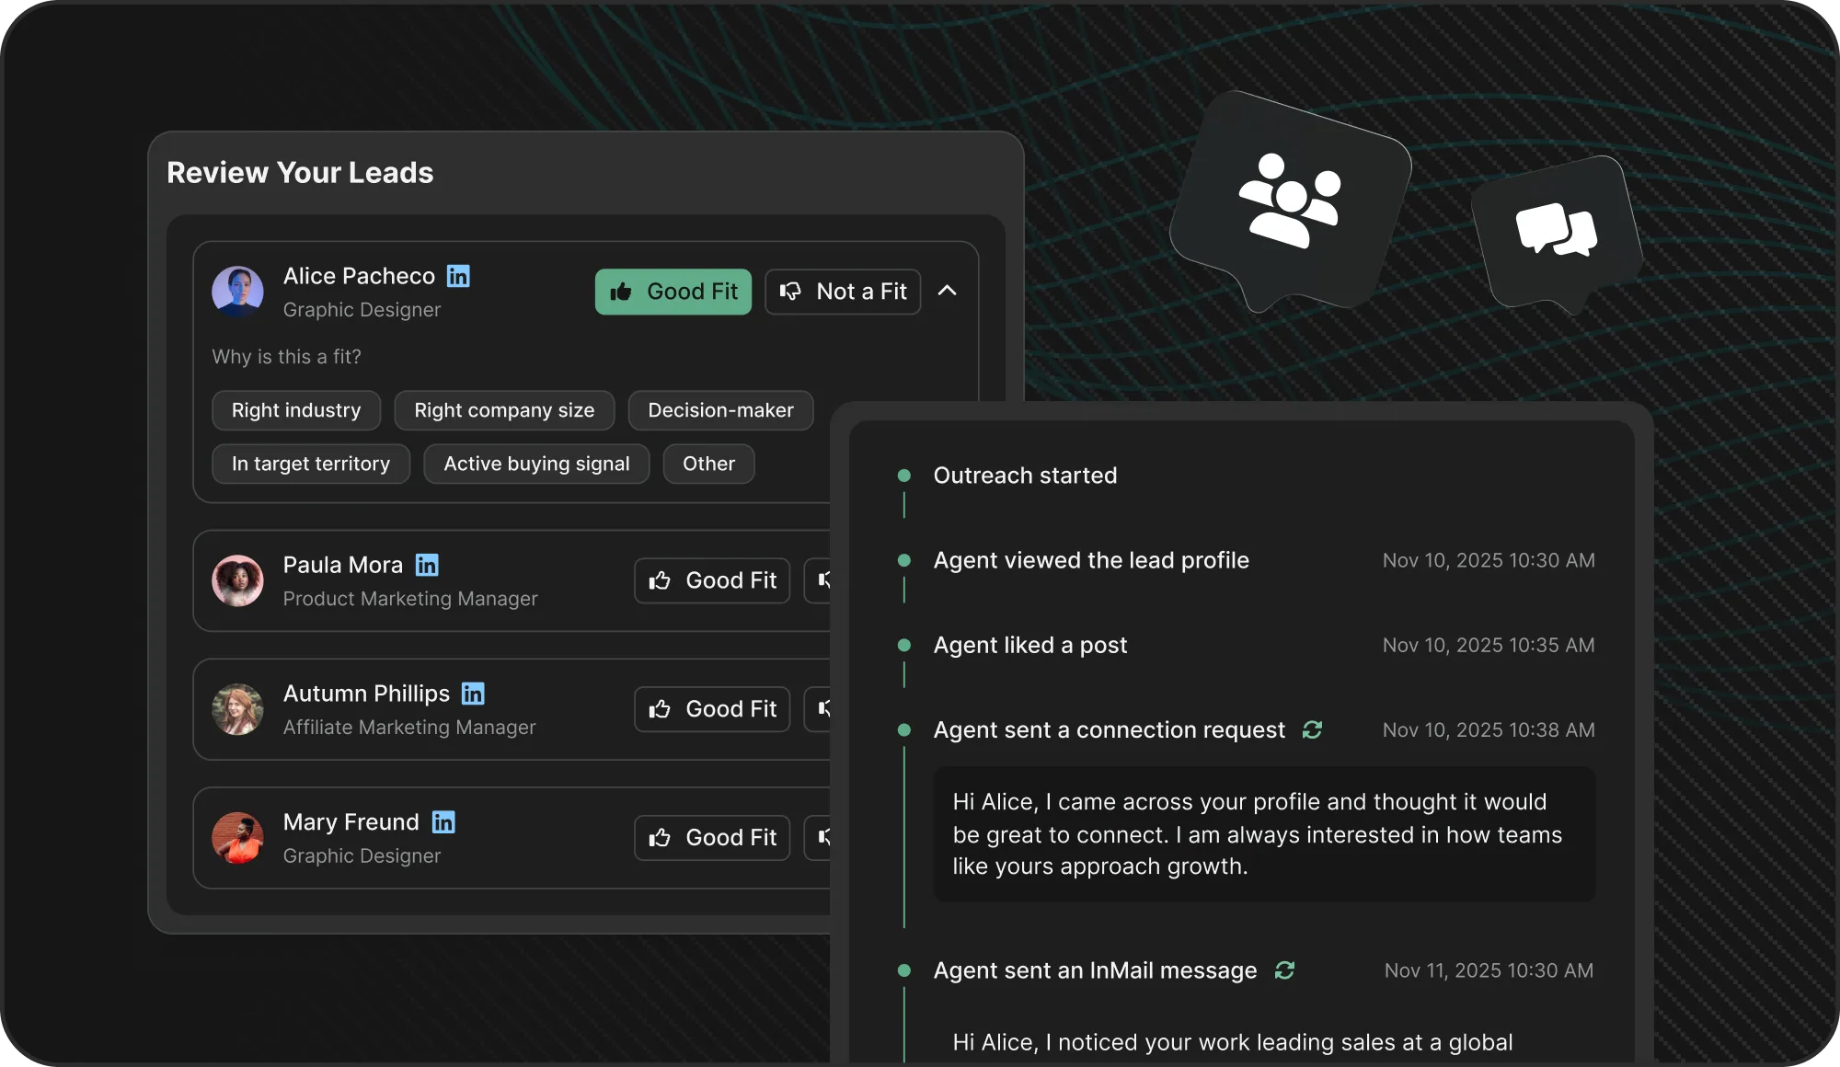Open Mary Freund's LinkedIn profile icon
Screen dimensions: 1840x1067
click(443, 822)
